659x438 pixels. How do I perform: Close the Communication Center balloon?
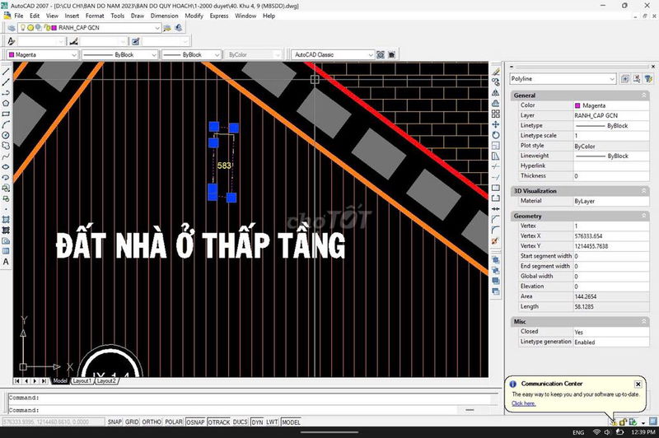tap(638, 384)
